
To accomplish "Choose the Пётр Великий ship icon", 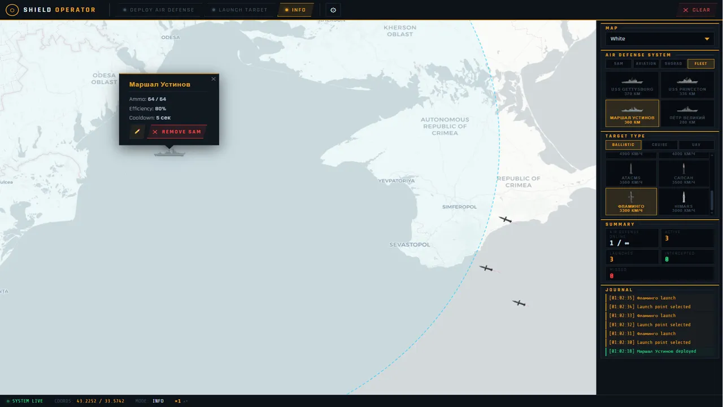I will (687, 110).
